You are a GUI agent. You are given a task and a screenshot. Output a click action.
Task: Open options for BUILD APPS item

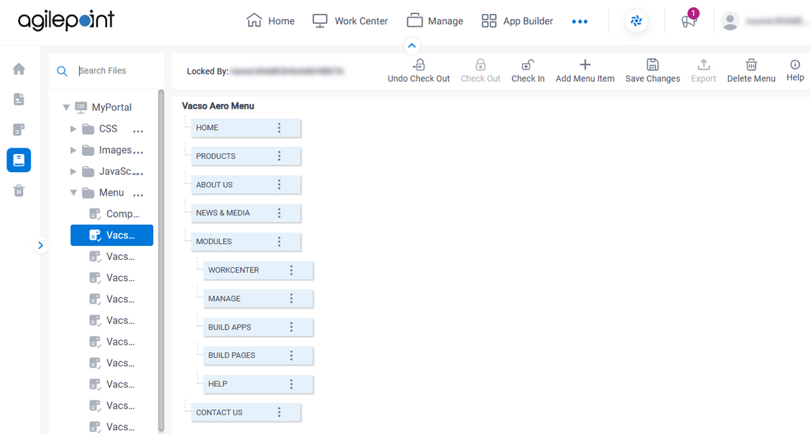coord(291,328)
